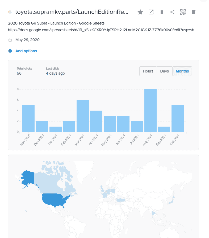Viewport: 209px width, 238px height.
Task: Select the May 2021 bar in chart
Action: (110, 124)
